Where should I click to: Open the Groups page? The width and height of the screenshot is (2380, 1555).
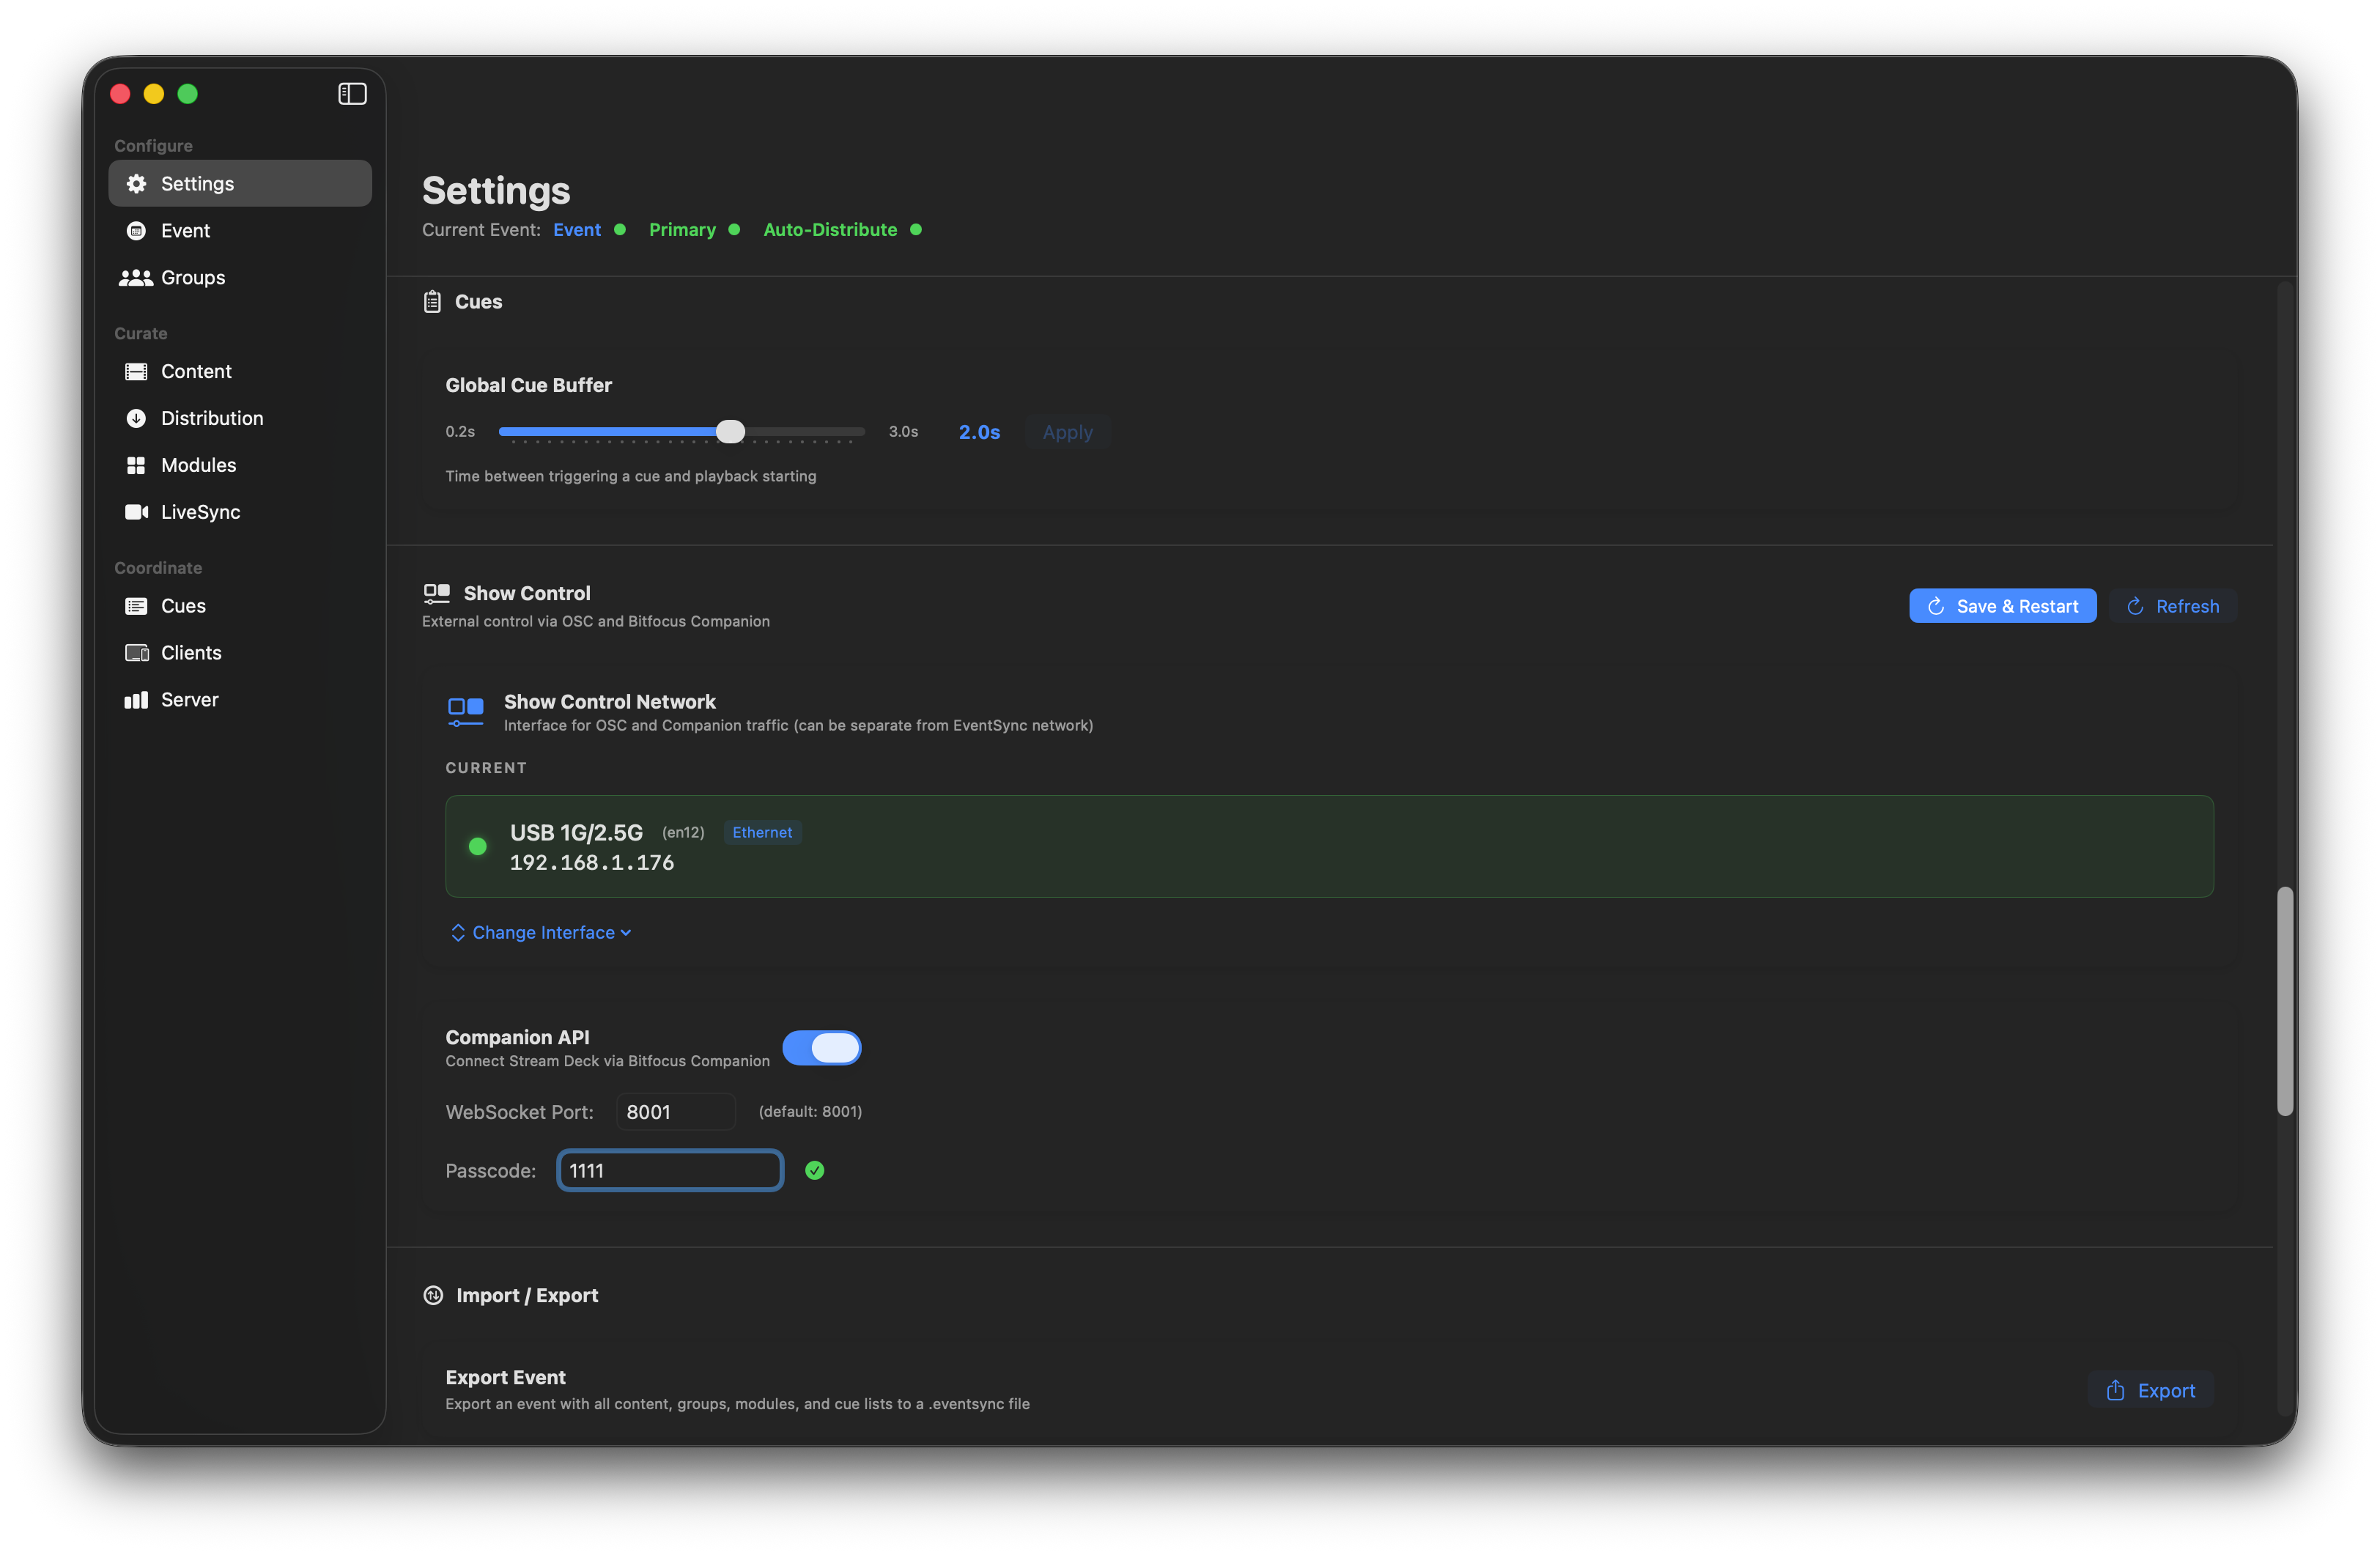tap(240, 278)
